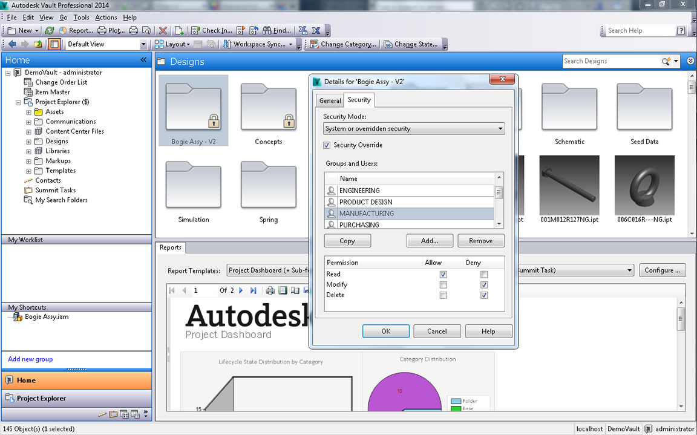Select the PRODUCT DESIGN group row

410,201
